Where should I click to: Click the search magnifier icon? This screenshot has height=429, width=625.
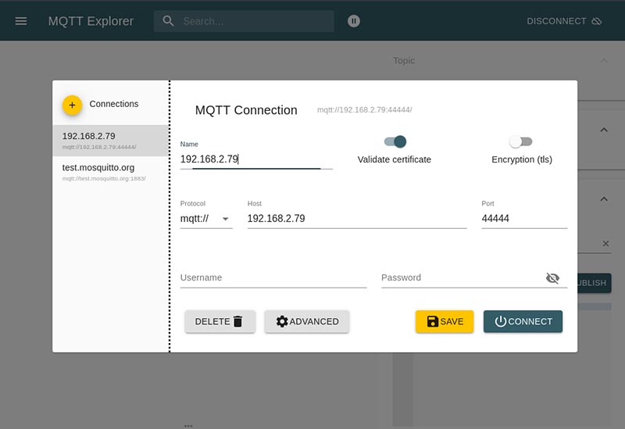click(x=168, y=21)
